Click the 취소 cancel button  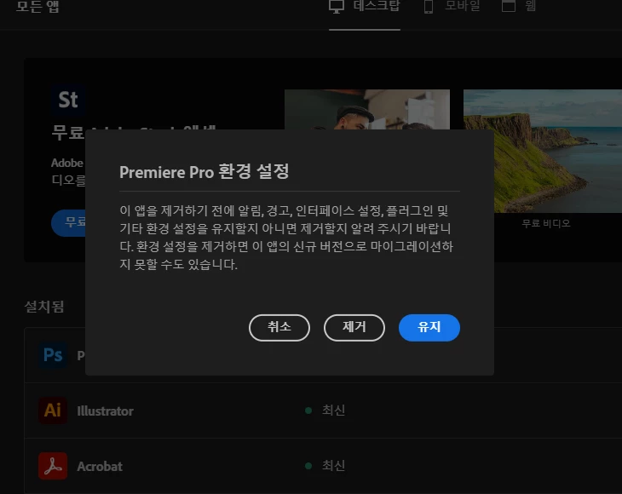tap(279, 327)
